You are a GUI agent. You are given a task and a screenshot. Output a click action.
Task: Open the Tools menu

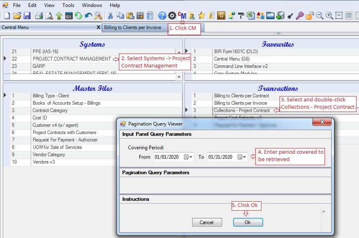(68, 5)
